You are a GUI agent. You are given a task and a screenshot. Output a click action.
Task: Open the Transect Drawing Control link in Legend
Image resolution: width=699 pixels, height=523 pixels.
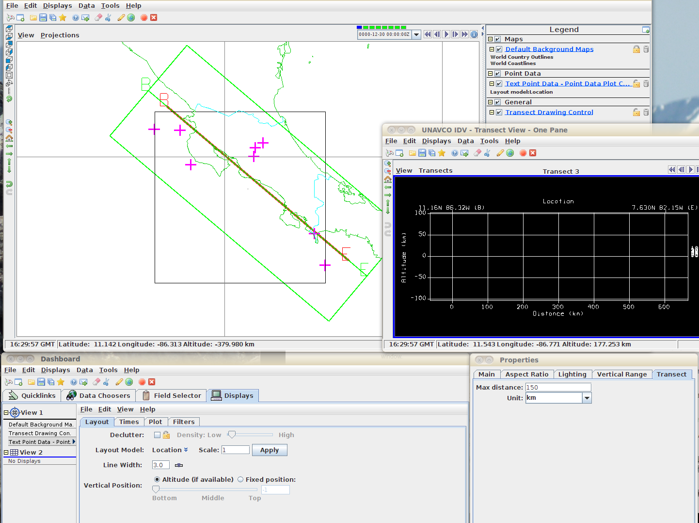pos(549,113)
